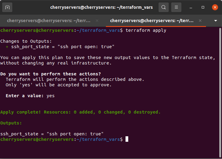
Task: Click the final ssh_port_state output line
Action: click(x=52, y=134)
